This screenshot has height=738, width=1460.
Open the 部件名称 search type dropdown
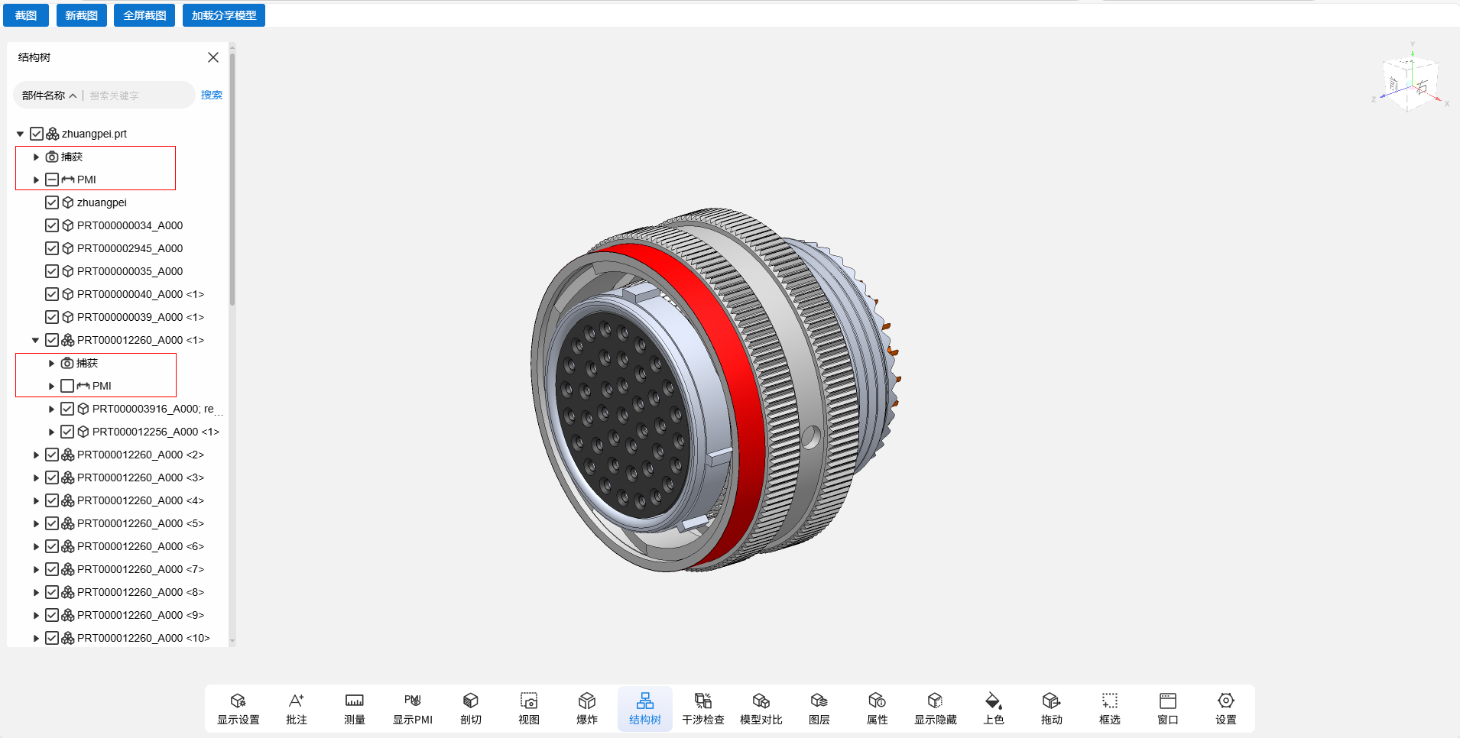point(49,95)
